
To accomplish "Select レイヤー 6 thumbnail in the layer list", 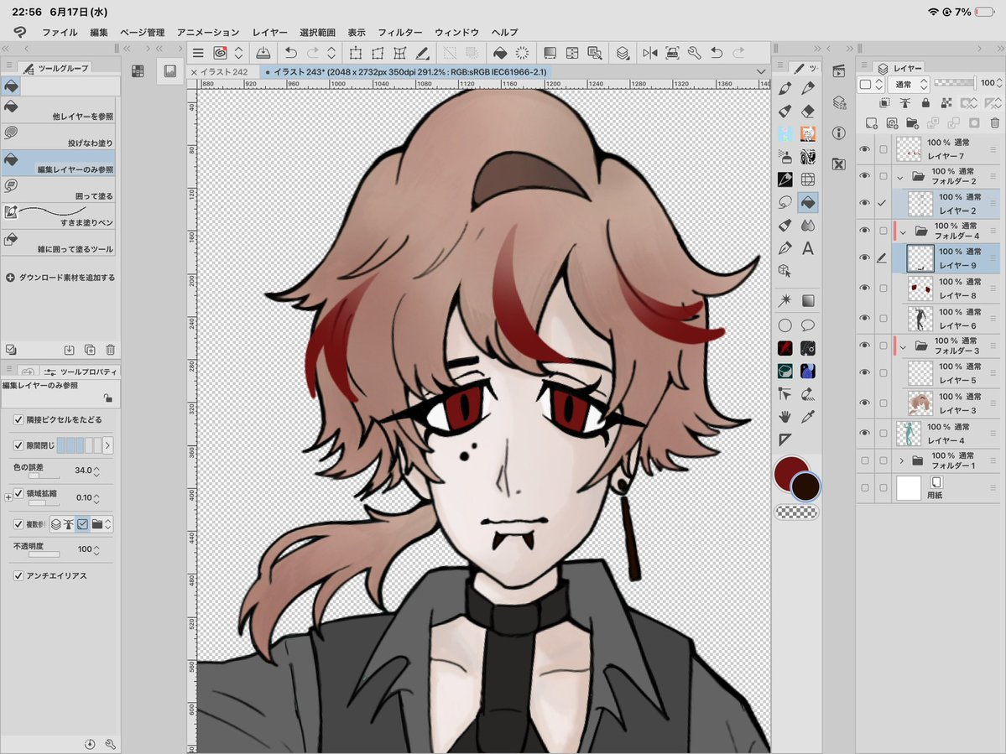I will 920,319.
